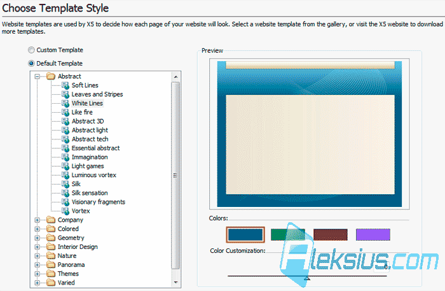Select the Custom Template radio button
Viewport: 445px width, 291px height.
click(x=31, y=50)
